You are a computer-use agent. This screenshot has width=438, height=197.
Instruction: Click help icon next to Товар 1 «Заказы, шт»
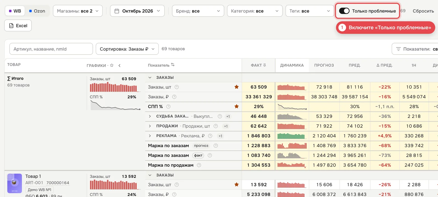(177, 185)
